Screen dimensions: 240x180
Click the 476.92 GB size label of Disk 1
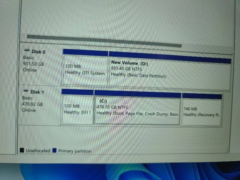(x=32, y=104)
